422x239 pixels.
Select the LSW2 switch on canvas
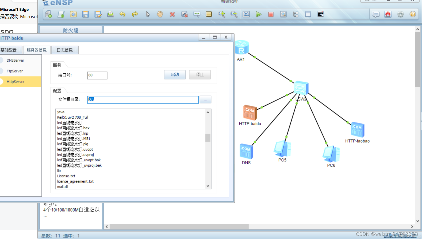pyautogui.click(x=301, y=88)
